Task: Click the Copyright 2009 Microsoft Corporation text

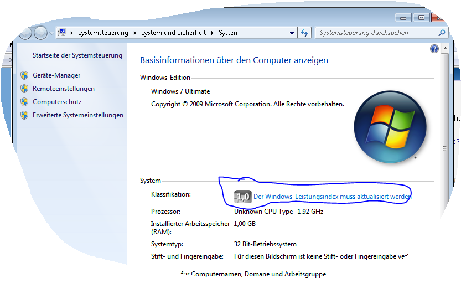Action: click(x=247, y=104)
